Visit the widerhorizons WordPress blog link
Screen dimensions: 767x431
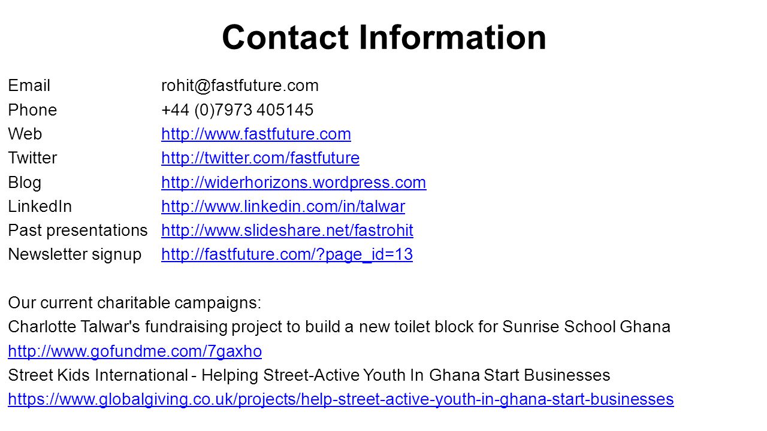[x=294, y=183]
